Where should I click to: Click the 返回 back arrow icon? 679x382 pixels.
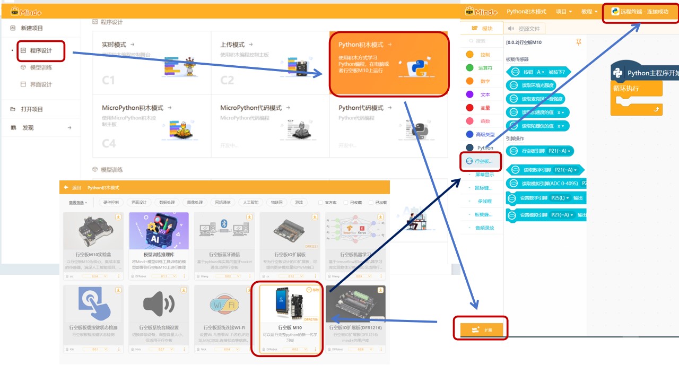pyautogui.click(x=66, y=188)
